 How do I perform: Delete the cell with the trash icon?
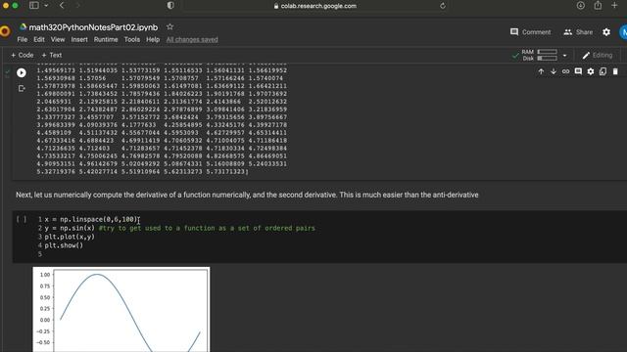pos(615,71)
